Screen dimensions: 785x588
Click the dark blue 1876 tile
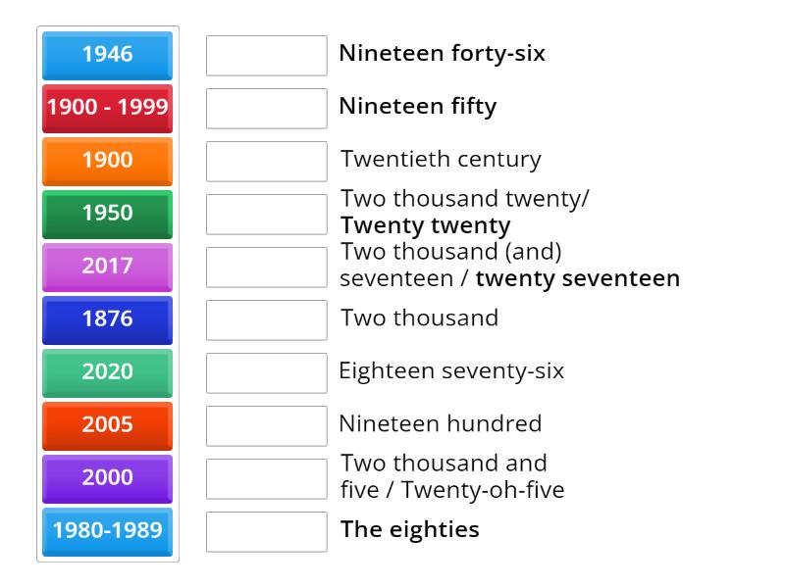[x=107, y=319]
